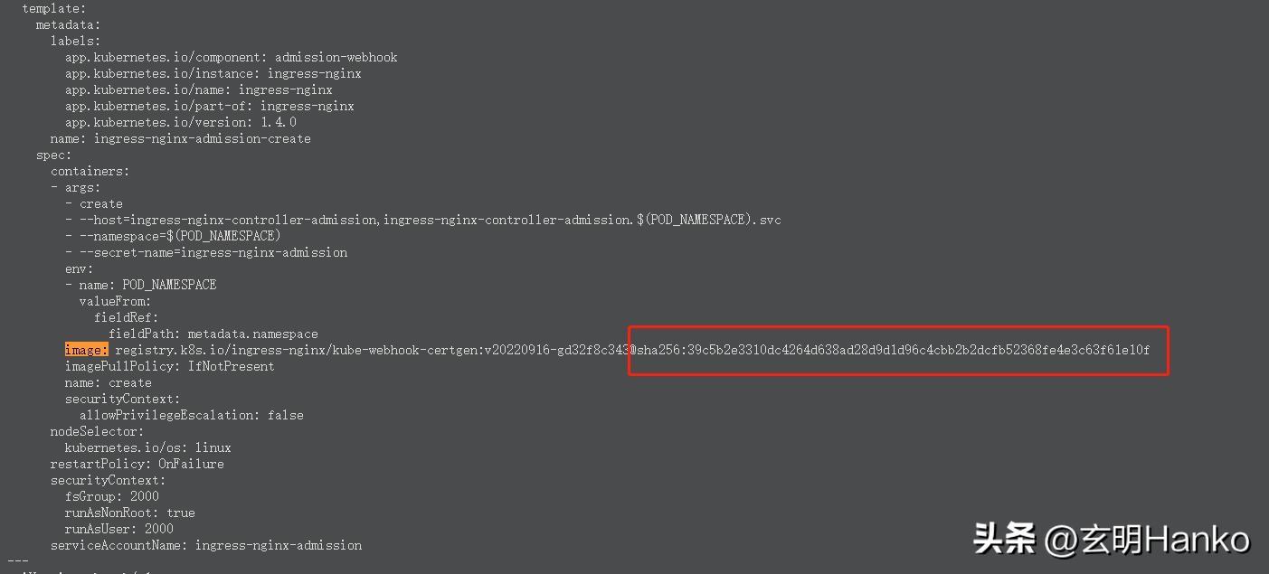Click the 'fsGroup: 2000' line
1269x574 pixels.
point(111,496)
